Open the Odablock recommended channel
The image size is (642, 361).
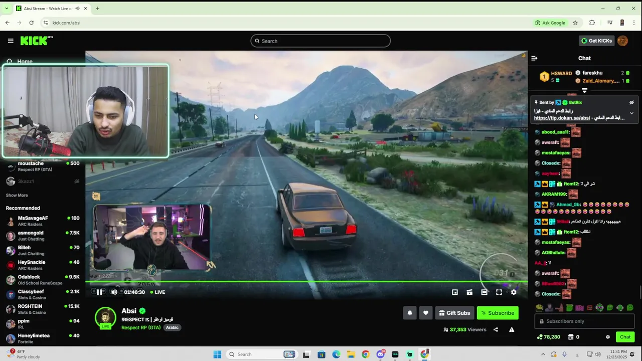coord(43,280)
